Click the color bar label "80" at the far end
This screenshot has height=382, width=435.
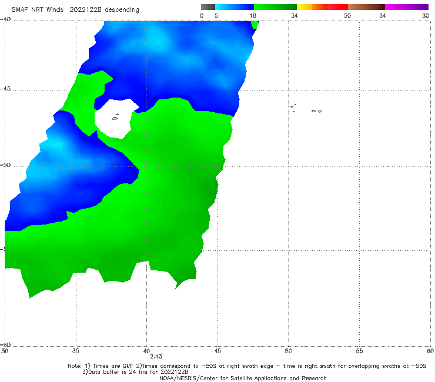pyautogui.click(x=426, y=15)
